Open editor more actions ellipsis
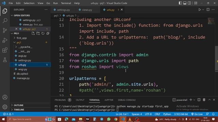Viewport: 218px width, 122px height. click(213, 10)
